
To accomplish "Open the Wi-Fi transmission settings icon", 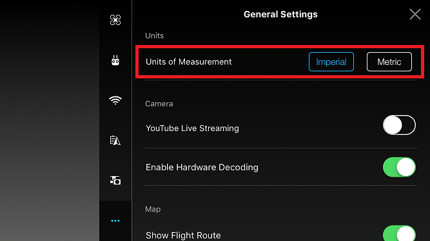I will click(x=115, y=100).
